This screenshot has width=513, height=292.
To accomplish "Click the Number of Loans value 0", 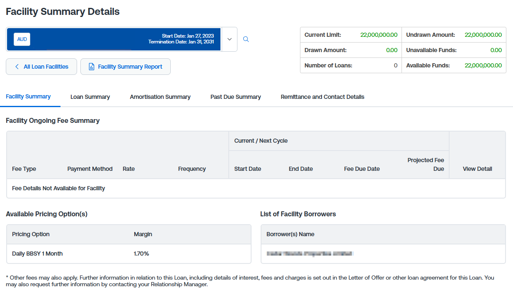I will (396, 65).
